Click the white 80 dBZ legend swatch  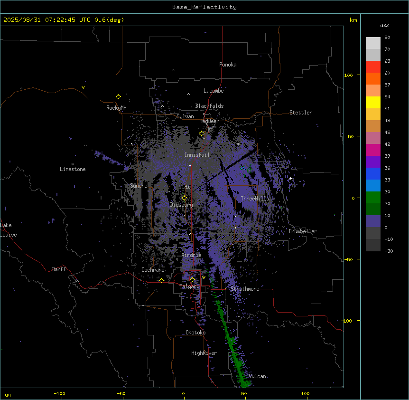[x=373, y=43]
